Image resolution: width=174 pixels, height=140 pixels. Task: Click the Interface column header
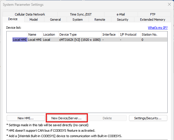(x=110, y=34)
